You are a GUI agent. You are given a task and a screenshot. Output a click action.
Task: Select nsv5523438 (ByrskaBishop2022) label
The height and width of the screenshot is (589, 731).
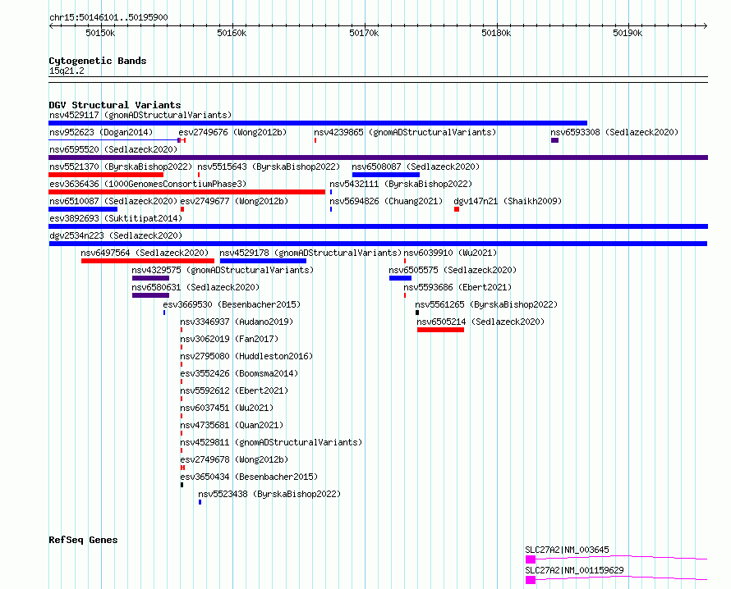(269, 494)
